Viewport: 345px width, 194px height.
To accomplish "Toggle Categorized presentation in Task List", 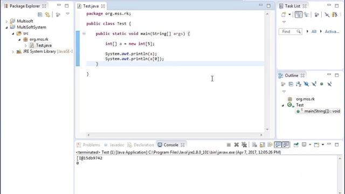I will [x=298, y=15].
